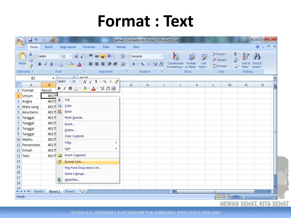Click Grow Font icon in ribbon
The image size is (291, 218).
[x=76, y=56]
